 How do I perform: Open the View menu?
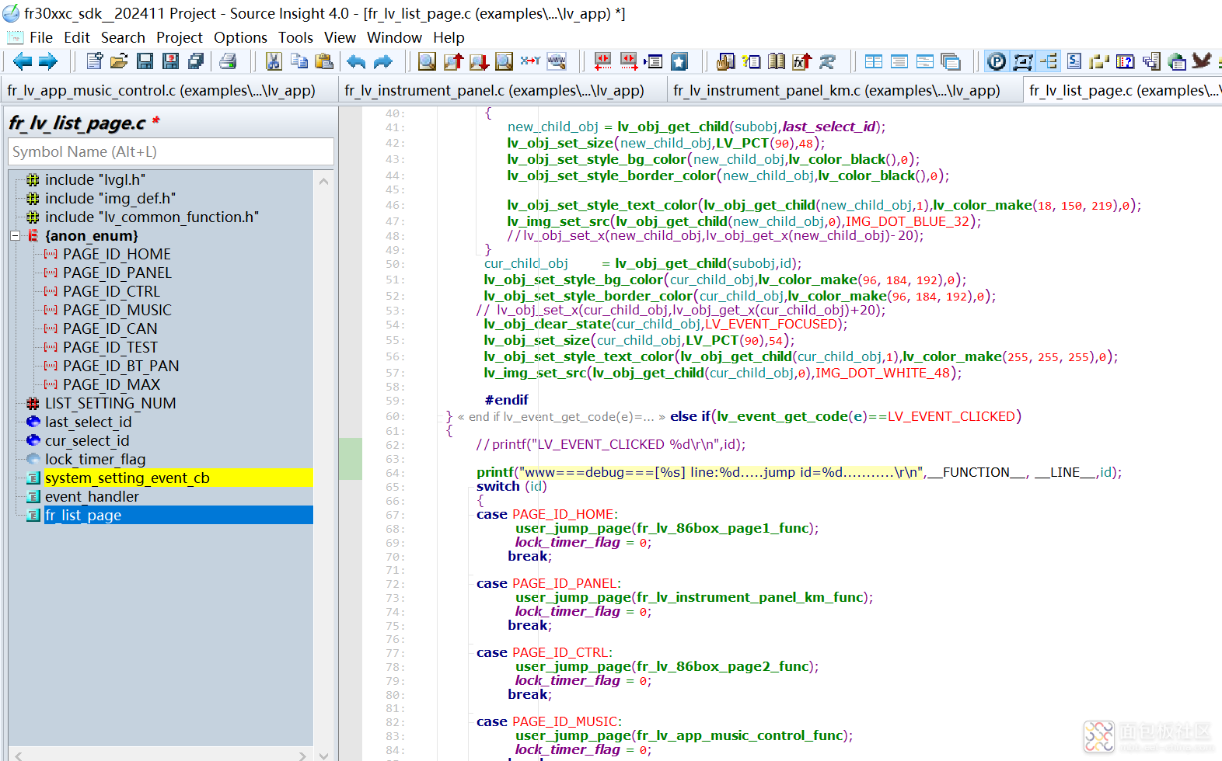[x=340, y=37]
